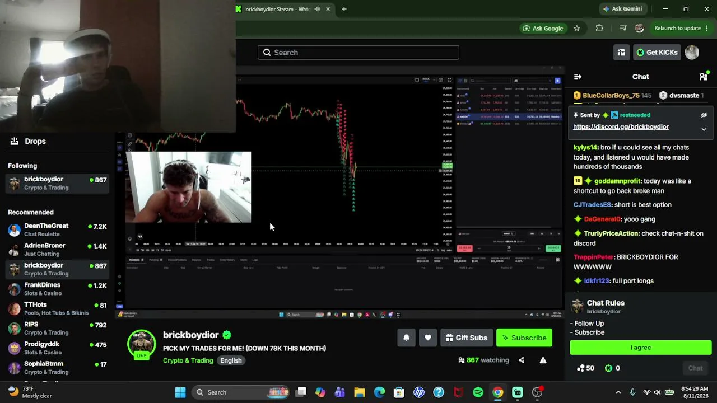This screenshot has width=717, height=403.
Task: Open the Kick shop icon beside Get KICKs
Action: [621, 53]
